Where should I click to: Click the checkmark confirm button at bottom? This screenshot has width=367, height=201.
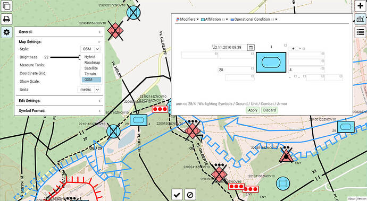pos(177,195)
